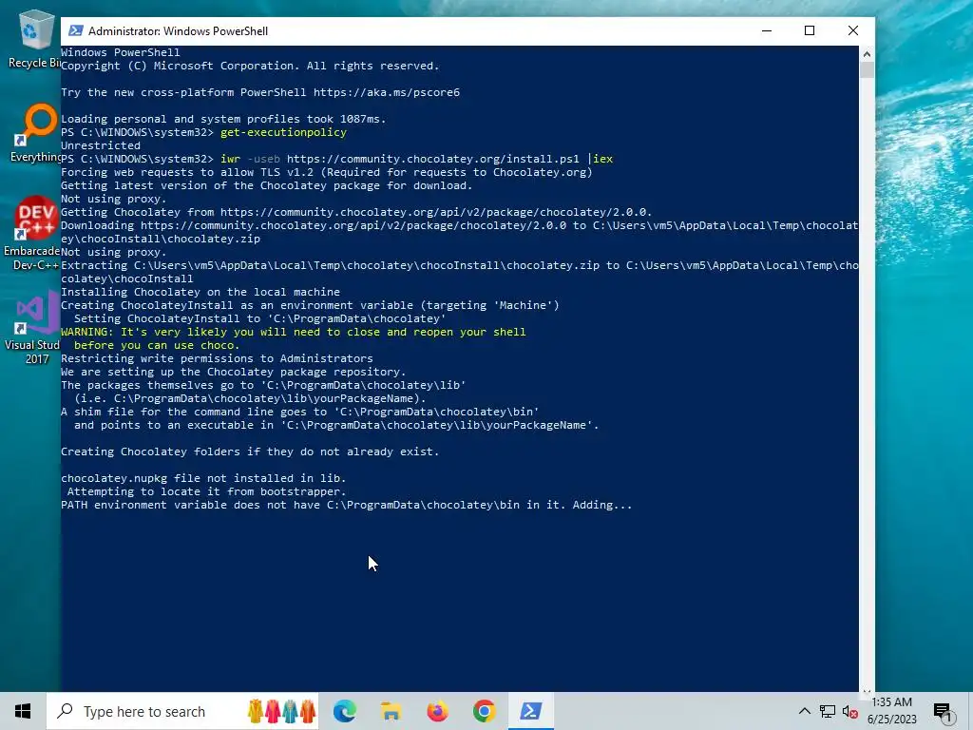Viewport: 973px width, 730px height.
Task: Click the PowerShell icon in the title bar
Action: [76, 30]
